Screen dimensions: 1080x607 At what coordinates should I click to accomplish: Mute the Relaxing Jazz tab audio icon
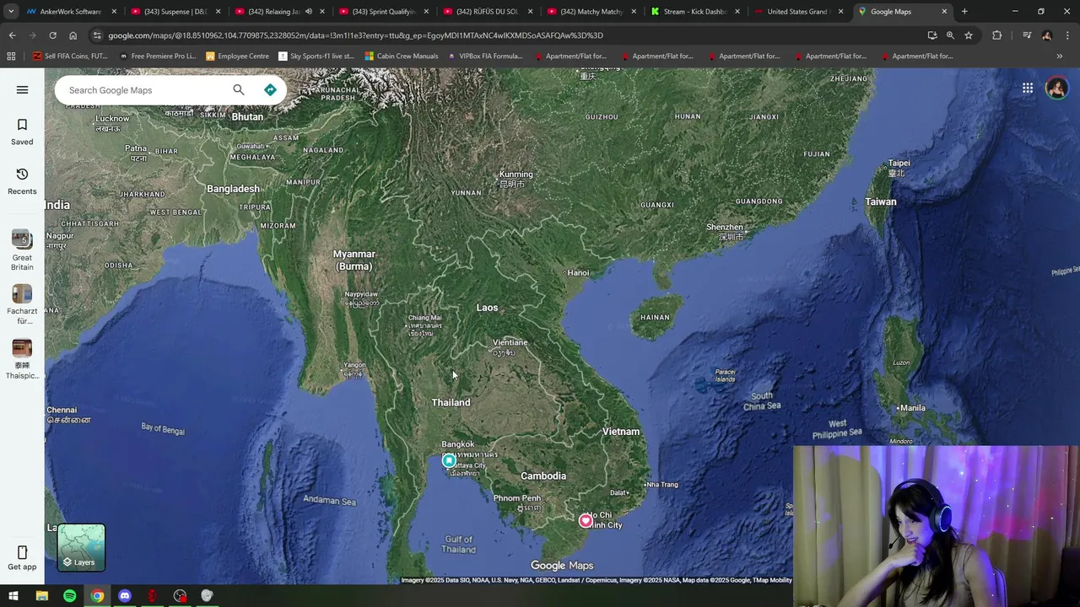coord(308,12)
